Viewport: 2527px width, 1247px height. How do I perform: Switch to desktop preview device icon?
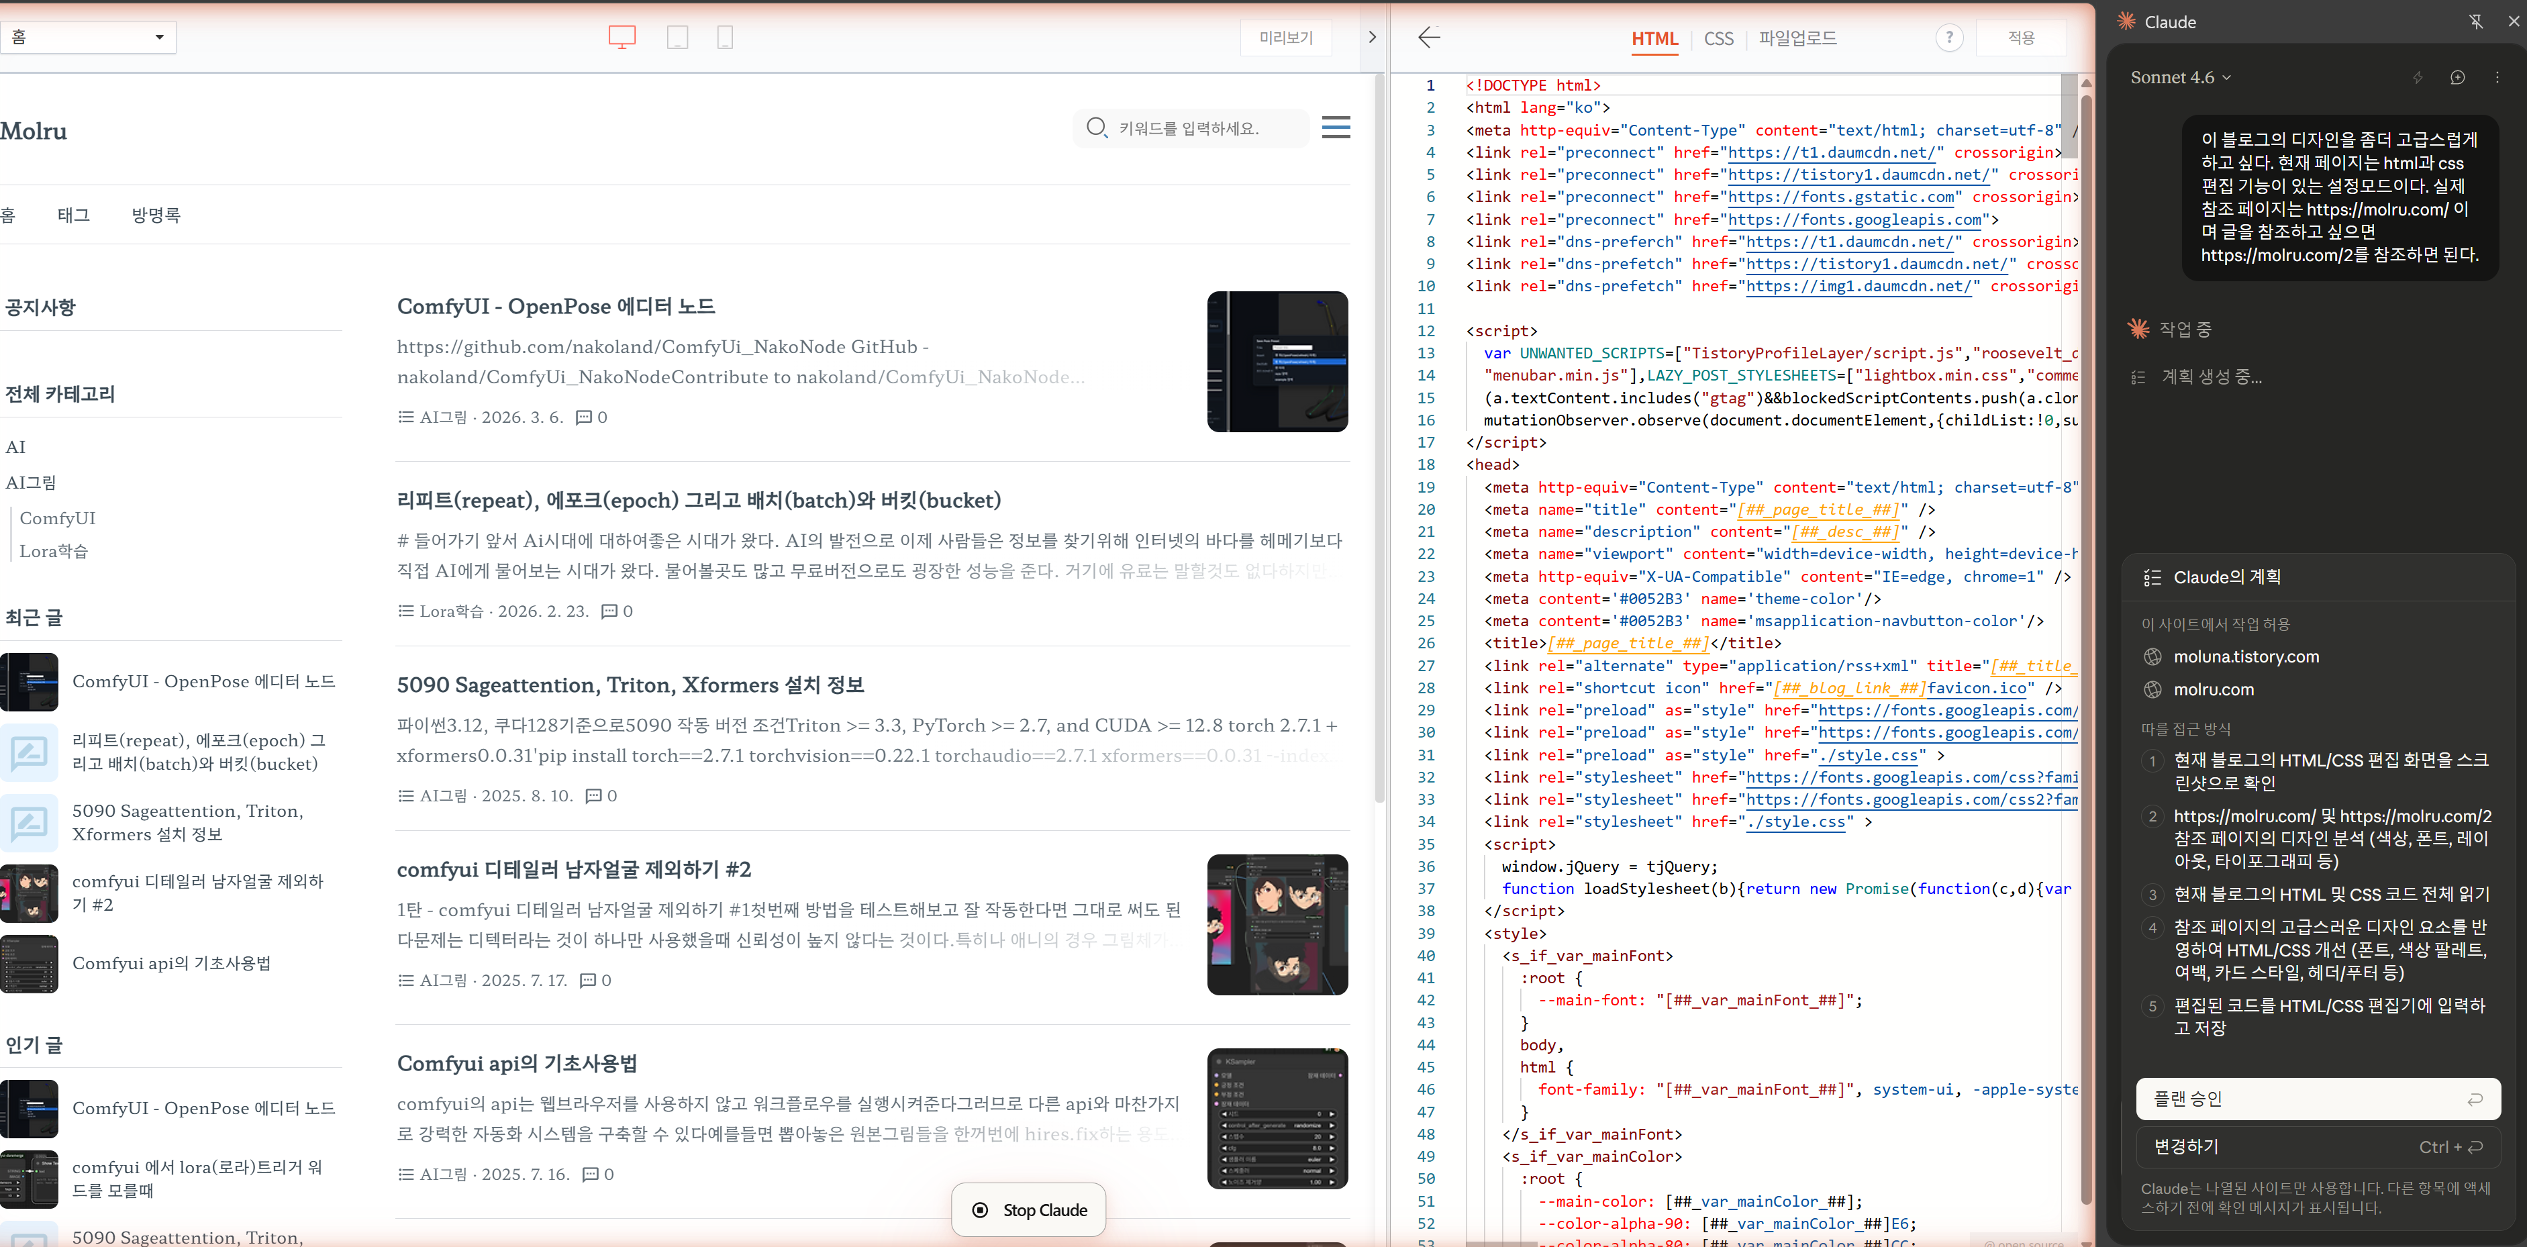622,38
